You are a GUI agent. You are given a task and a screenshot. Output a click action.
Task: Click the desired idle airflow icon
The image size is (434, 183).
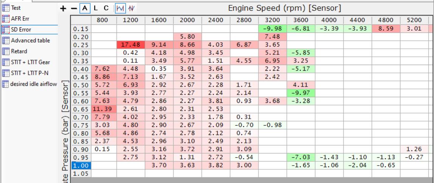(6, 84)
